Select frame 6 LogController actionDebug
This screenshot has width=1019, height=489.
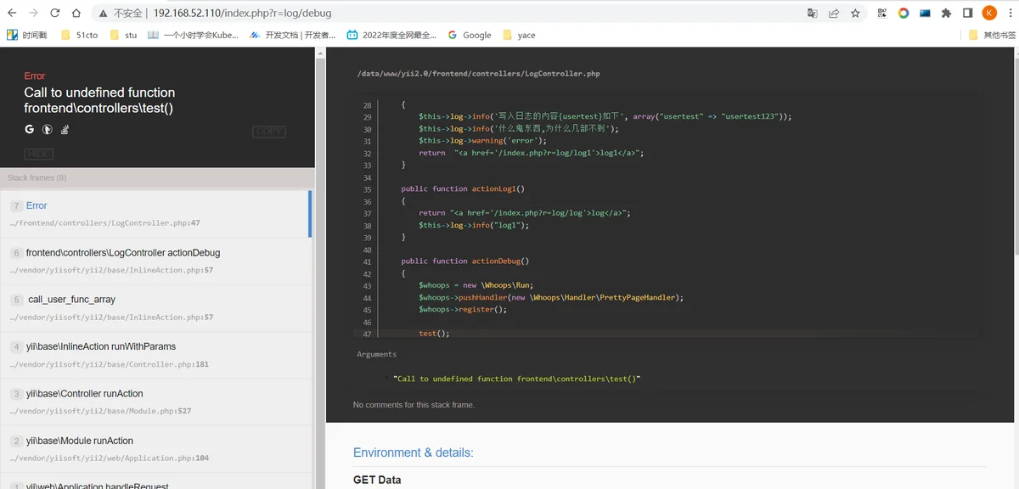(155, 261)
